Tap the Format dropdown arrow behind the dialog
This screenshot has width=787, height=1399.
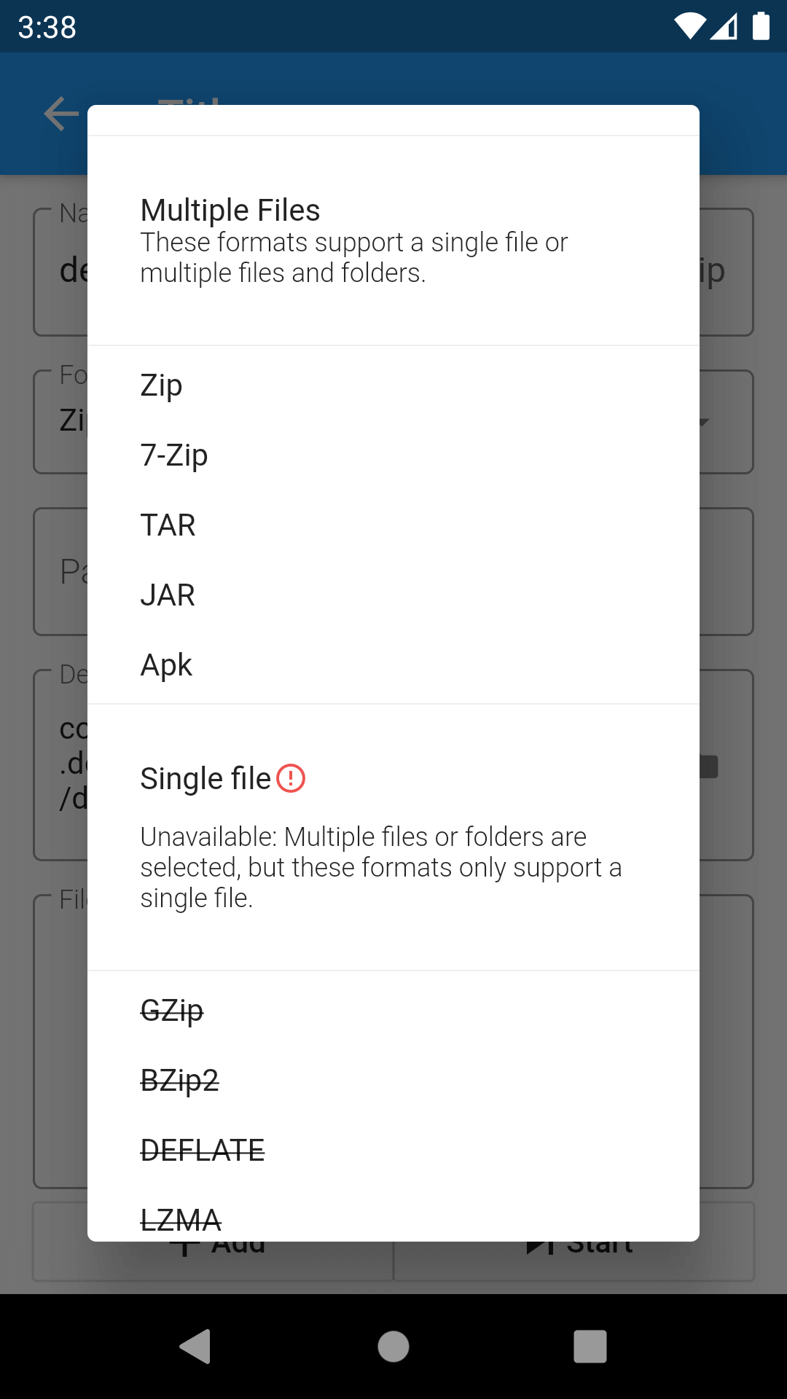(704, 422)
